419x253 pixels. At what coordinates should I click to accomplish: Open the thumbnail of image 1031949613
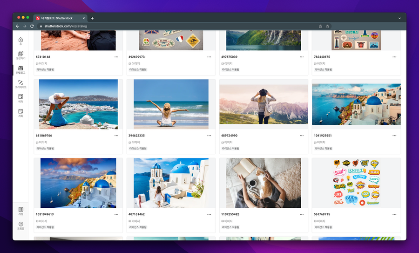point(78,183)
